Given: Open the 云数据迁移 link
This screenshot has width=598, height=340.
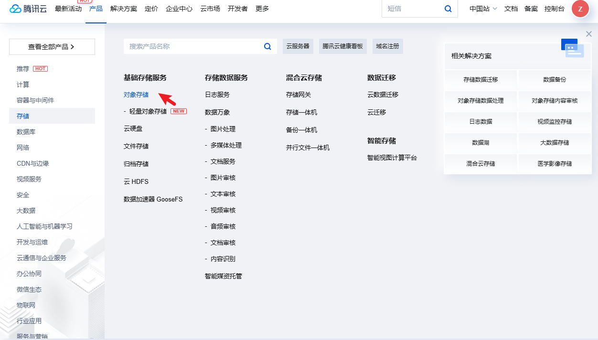Looking at the screenshot, I should tap(383, 95).
